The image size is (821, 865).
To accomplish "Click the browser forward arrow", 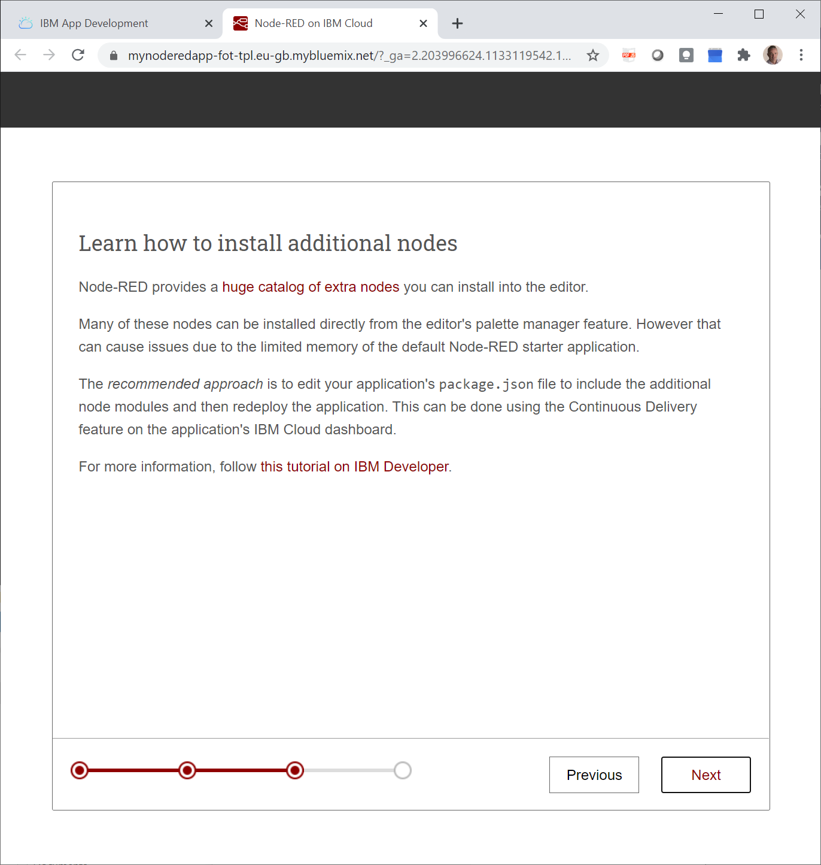I will tap(49, 55).
